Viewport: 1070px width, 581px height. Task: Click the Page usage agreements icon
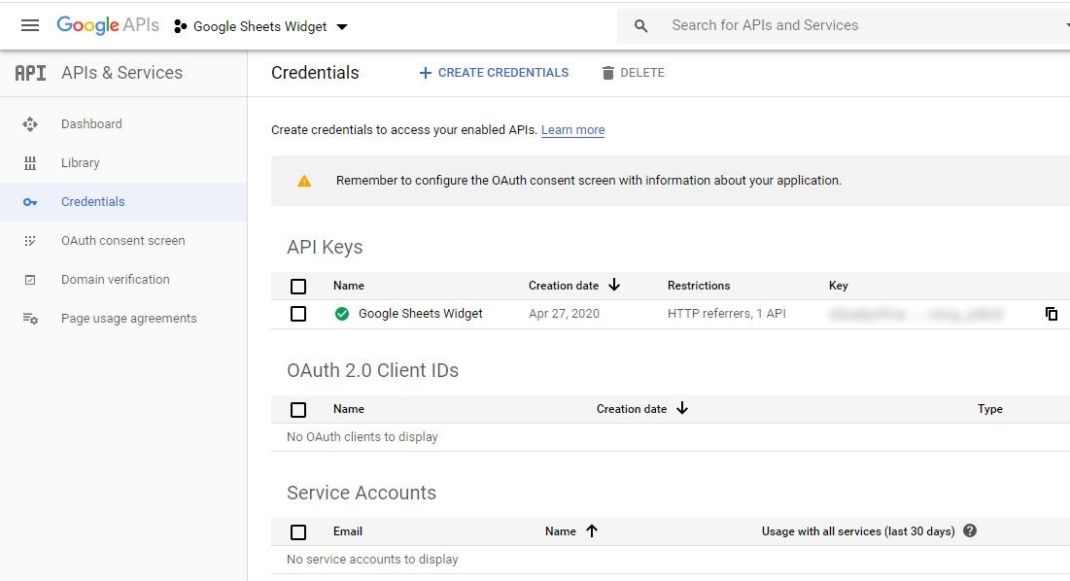[x=30, y=319]
